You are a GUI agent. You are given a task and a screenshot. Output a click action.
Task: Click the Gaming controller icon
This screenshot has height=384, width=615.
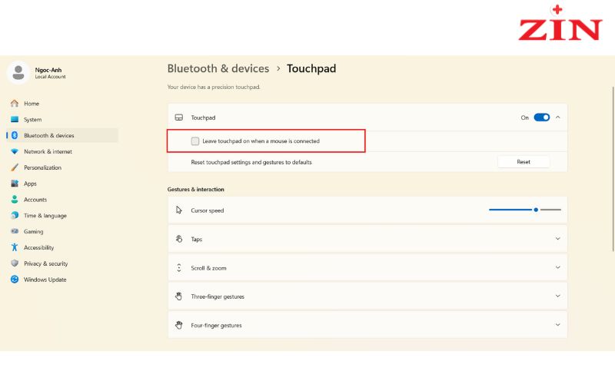pyautogui.click(x=15, y=231)
